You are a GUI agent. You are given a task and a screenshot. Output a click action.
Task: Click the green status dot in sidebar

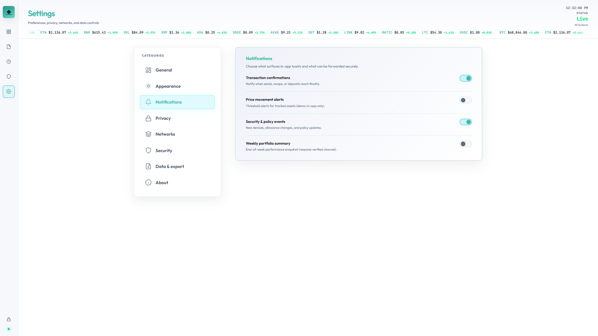[x=9, y=329]
